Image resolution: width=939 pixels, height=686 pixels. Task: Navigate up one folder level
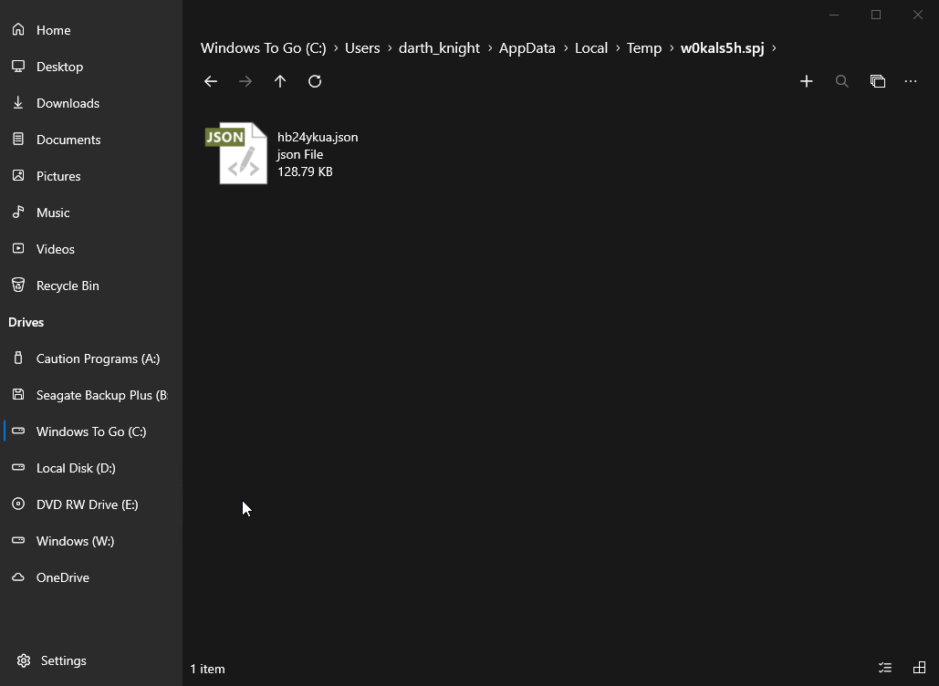click(x=279, y=81)
